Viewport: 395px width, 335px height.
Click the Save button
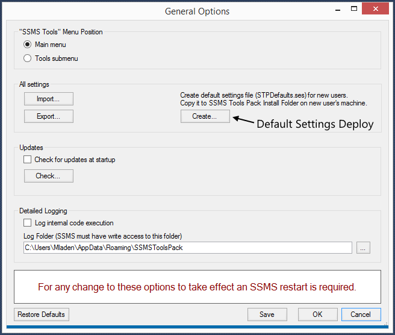coord(267,315)
